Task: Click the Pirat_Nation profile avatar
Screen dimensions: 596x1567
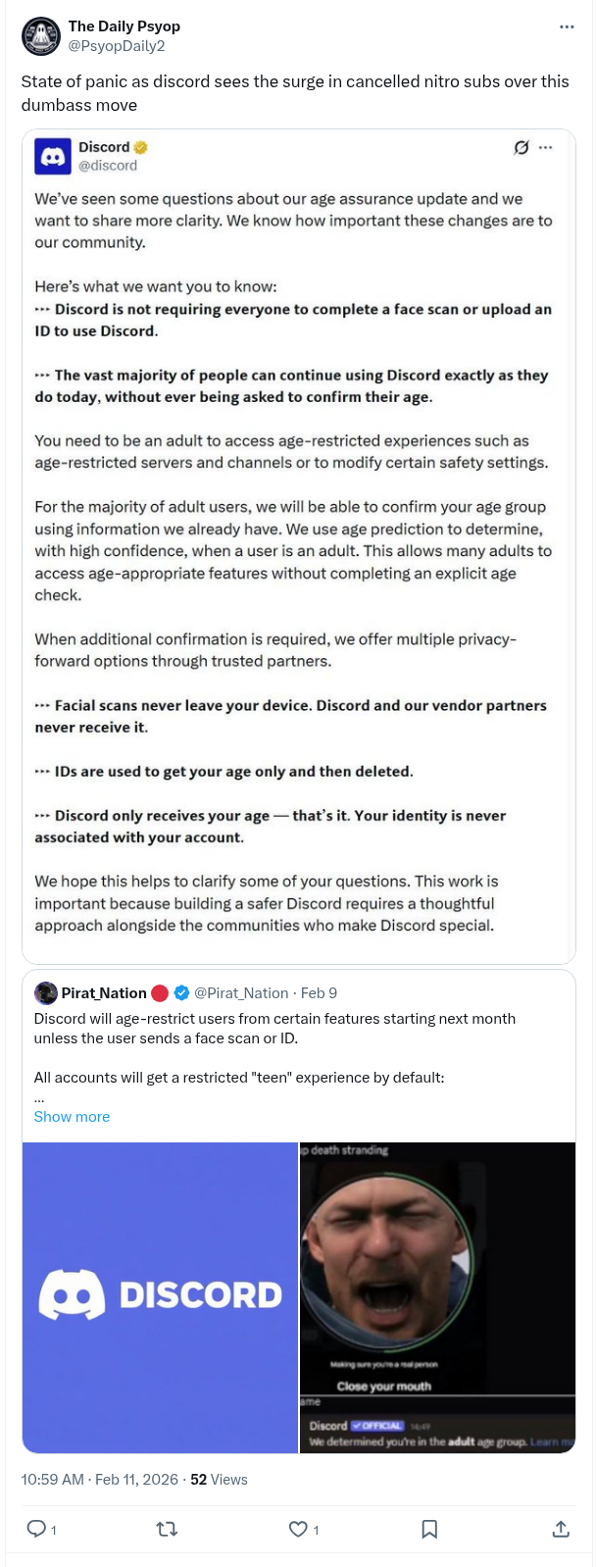Action: point(46,992)
